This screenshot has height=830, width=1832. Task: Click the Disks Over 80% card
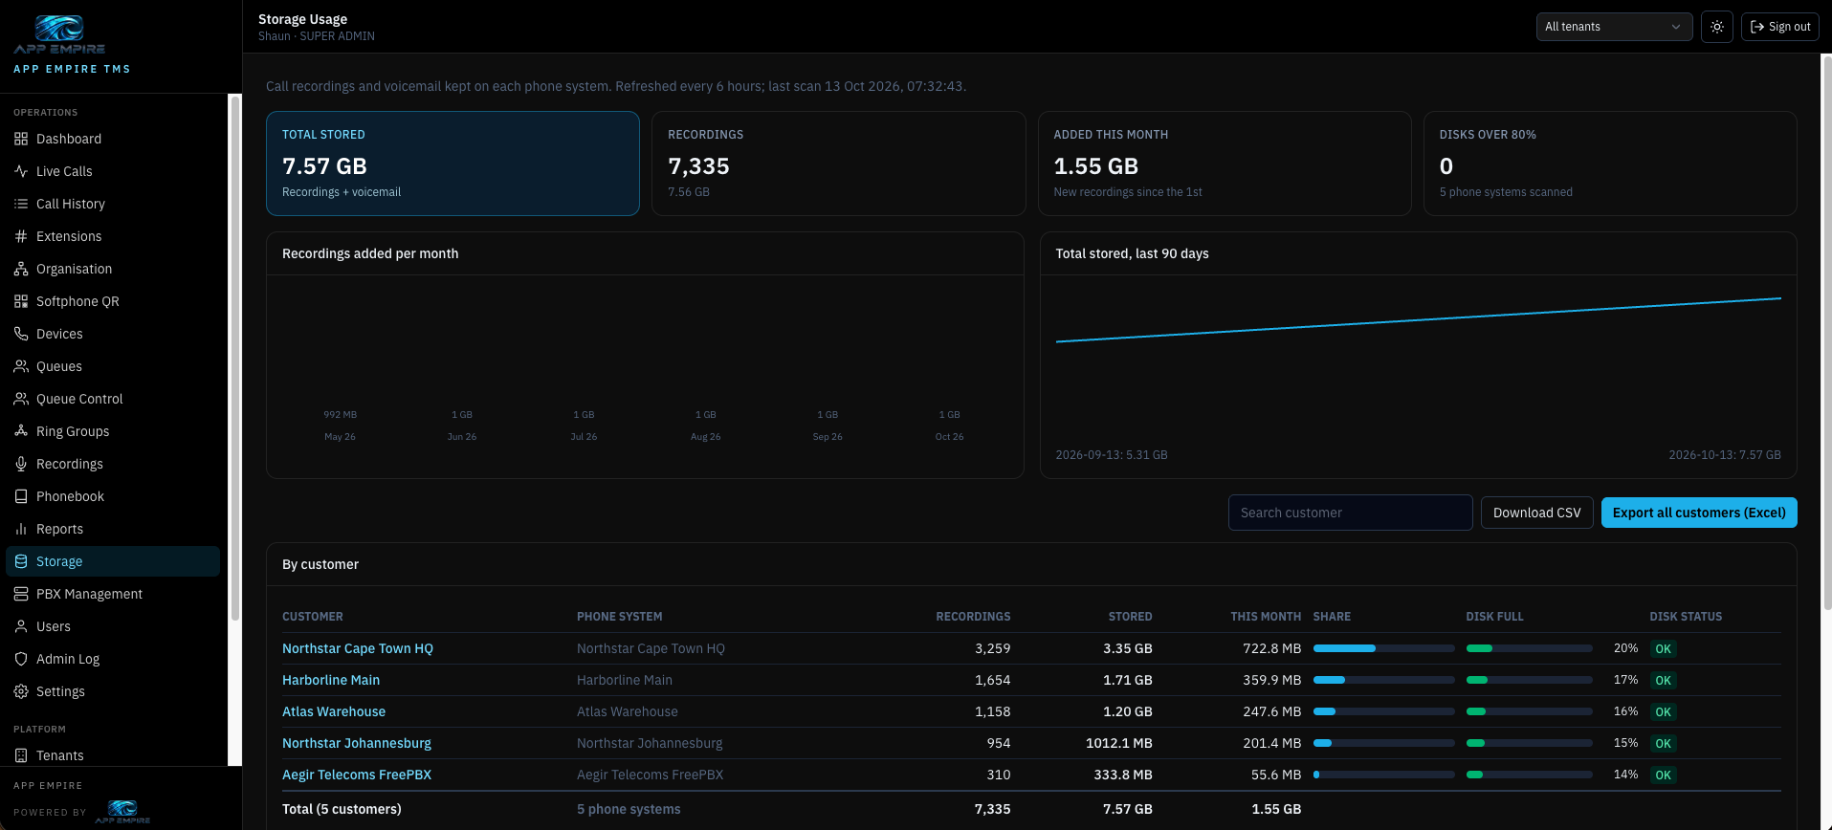[1610, 164]
